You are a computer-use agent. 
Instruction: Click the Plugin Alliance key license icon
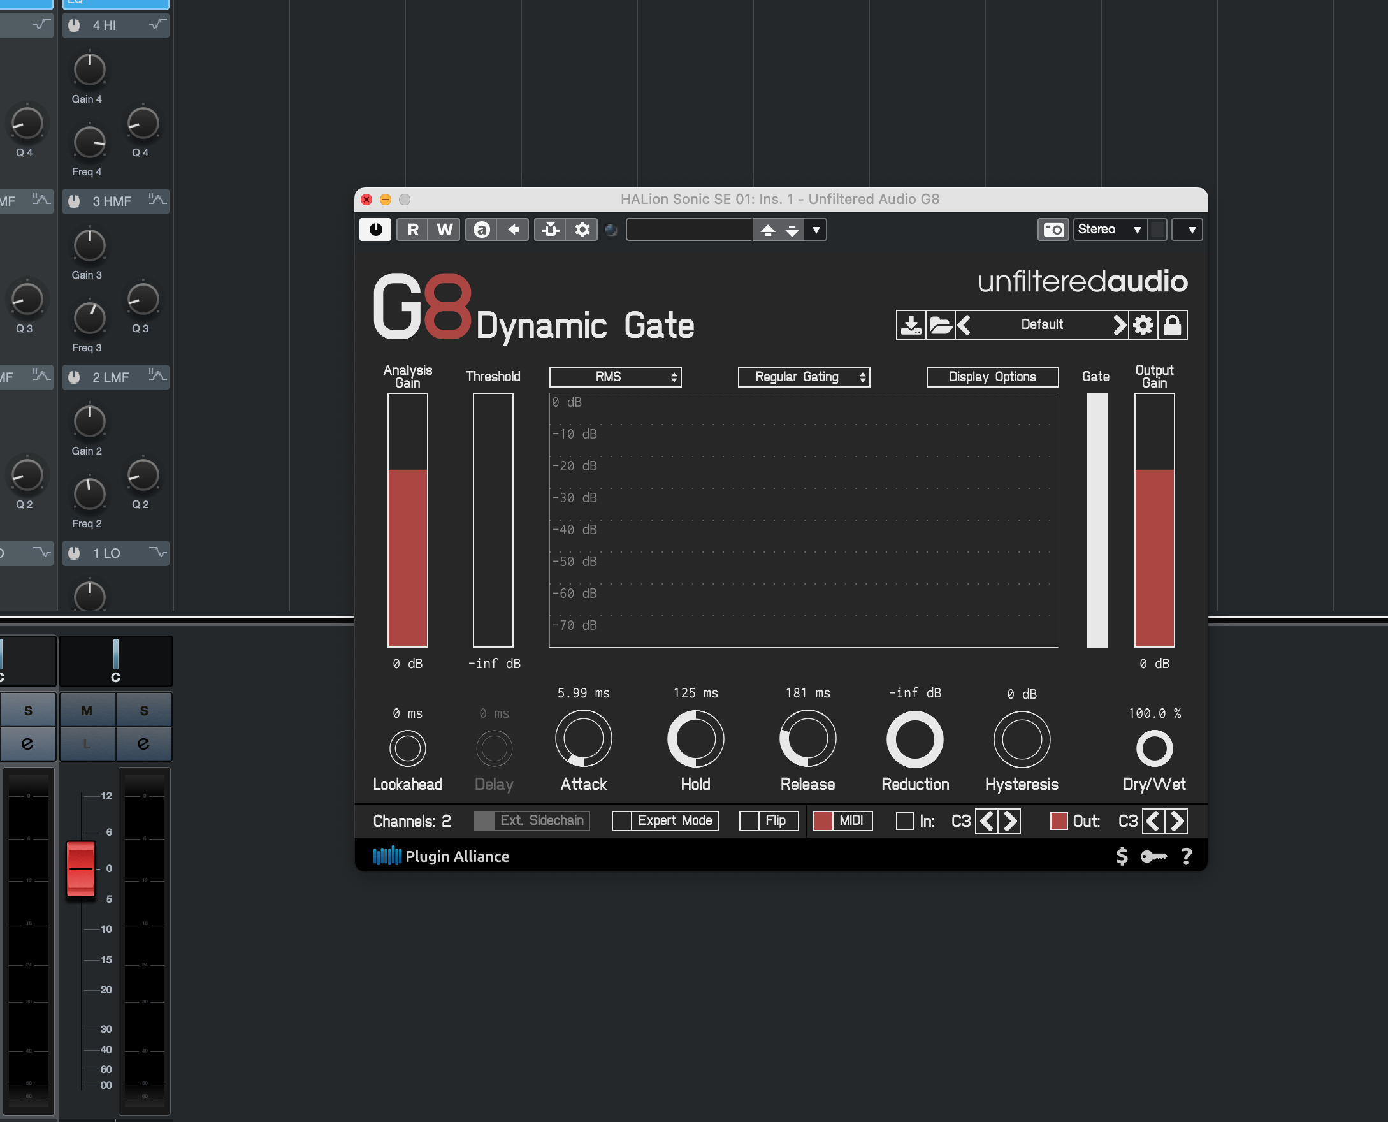[1153, 856]
